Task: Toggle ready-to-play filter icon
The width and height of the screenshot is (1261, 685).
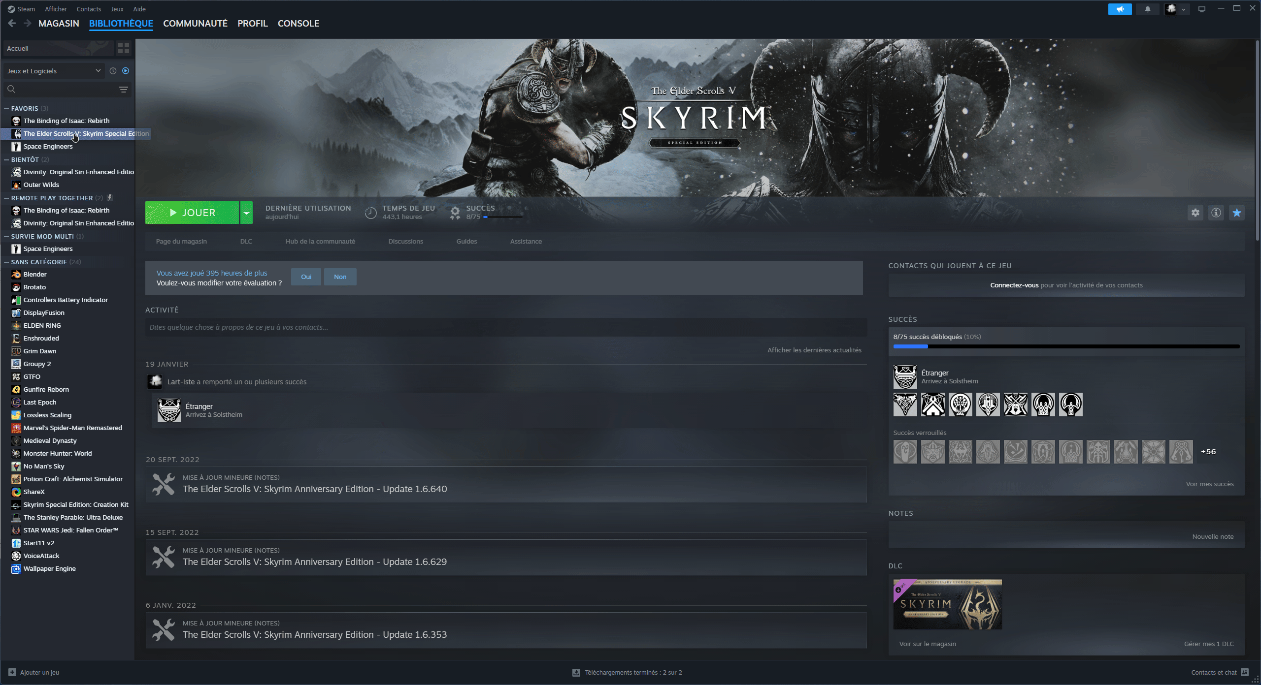Action: [126, 71]
